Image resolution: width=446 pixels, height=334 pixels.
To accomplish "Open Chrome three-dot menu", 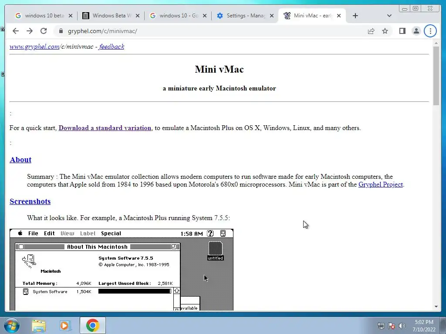I will 430,31.
